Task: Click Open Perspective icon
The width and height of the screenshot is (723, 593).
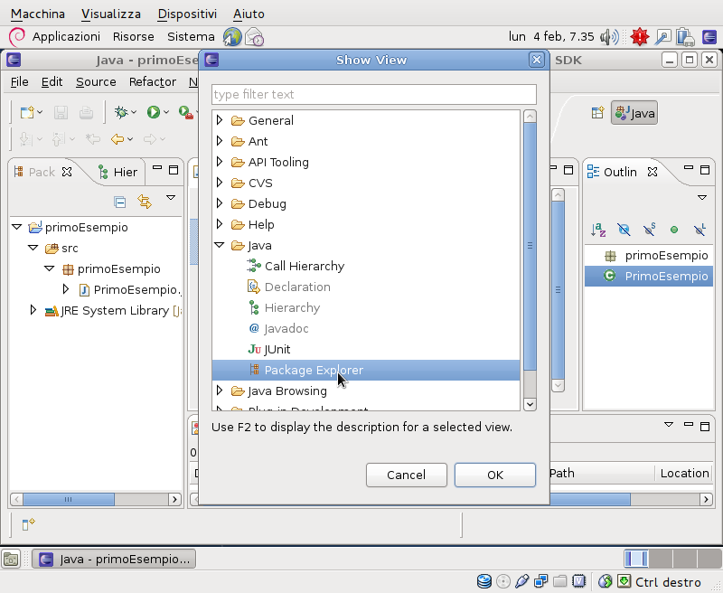Action: [x=598, y=112]
